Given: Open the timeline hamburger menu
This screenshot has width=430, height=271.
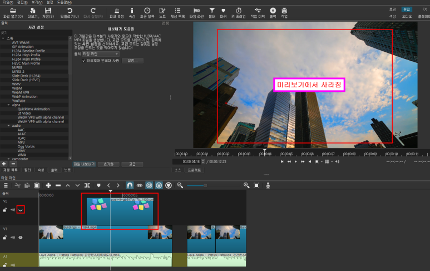Looking at the screenshot, I should (x=6, y=185).
